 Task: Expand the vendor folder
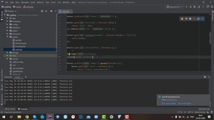[7, 59]
